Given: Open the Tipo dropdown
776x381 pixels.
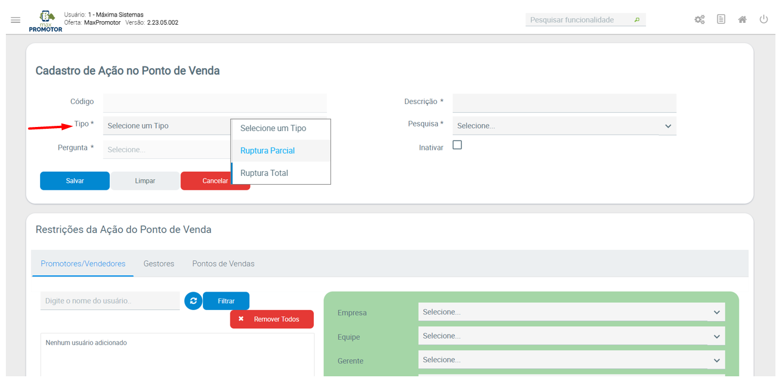Looking at the screenshot, I should (x=167, y=126).
